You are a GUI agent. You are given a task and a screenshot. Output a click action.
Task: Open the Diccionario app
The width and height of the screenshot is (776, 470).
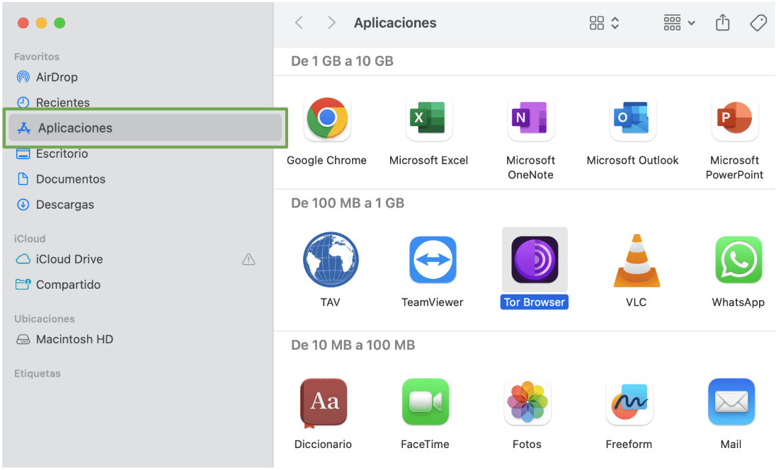pos(323,402)
